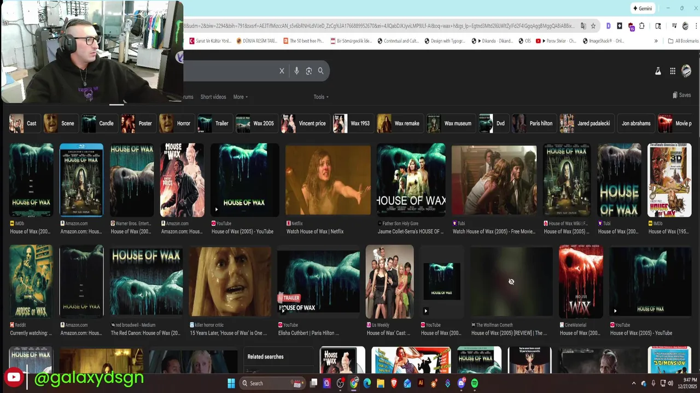Expand the More search filters dropdown
Screen dimensions: 700x393
click(240, 97)
